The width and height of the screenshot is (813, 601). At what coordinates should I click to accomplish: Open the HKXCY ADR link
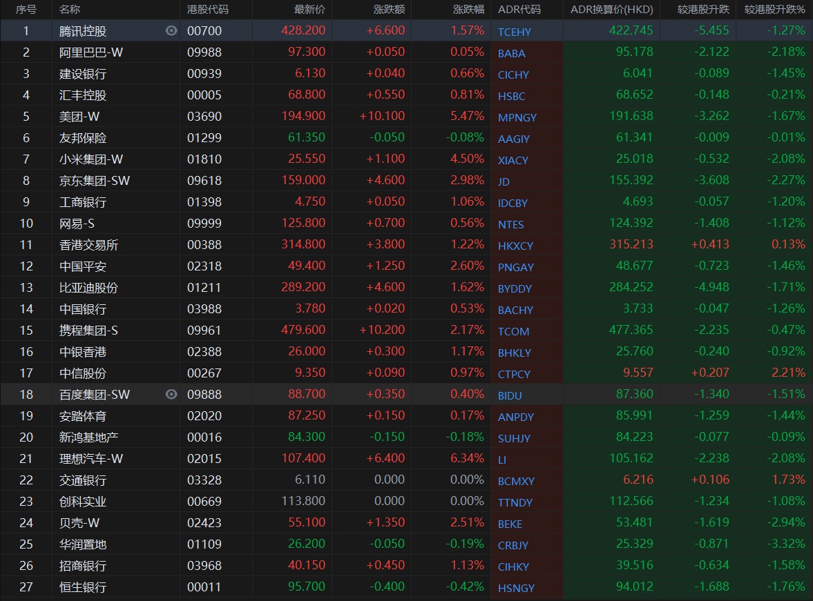(515, 246)
